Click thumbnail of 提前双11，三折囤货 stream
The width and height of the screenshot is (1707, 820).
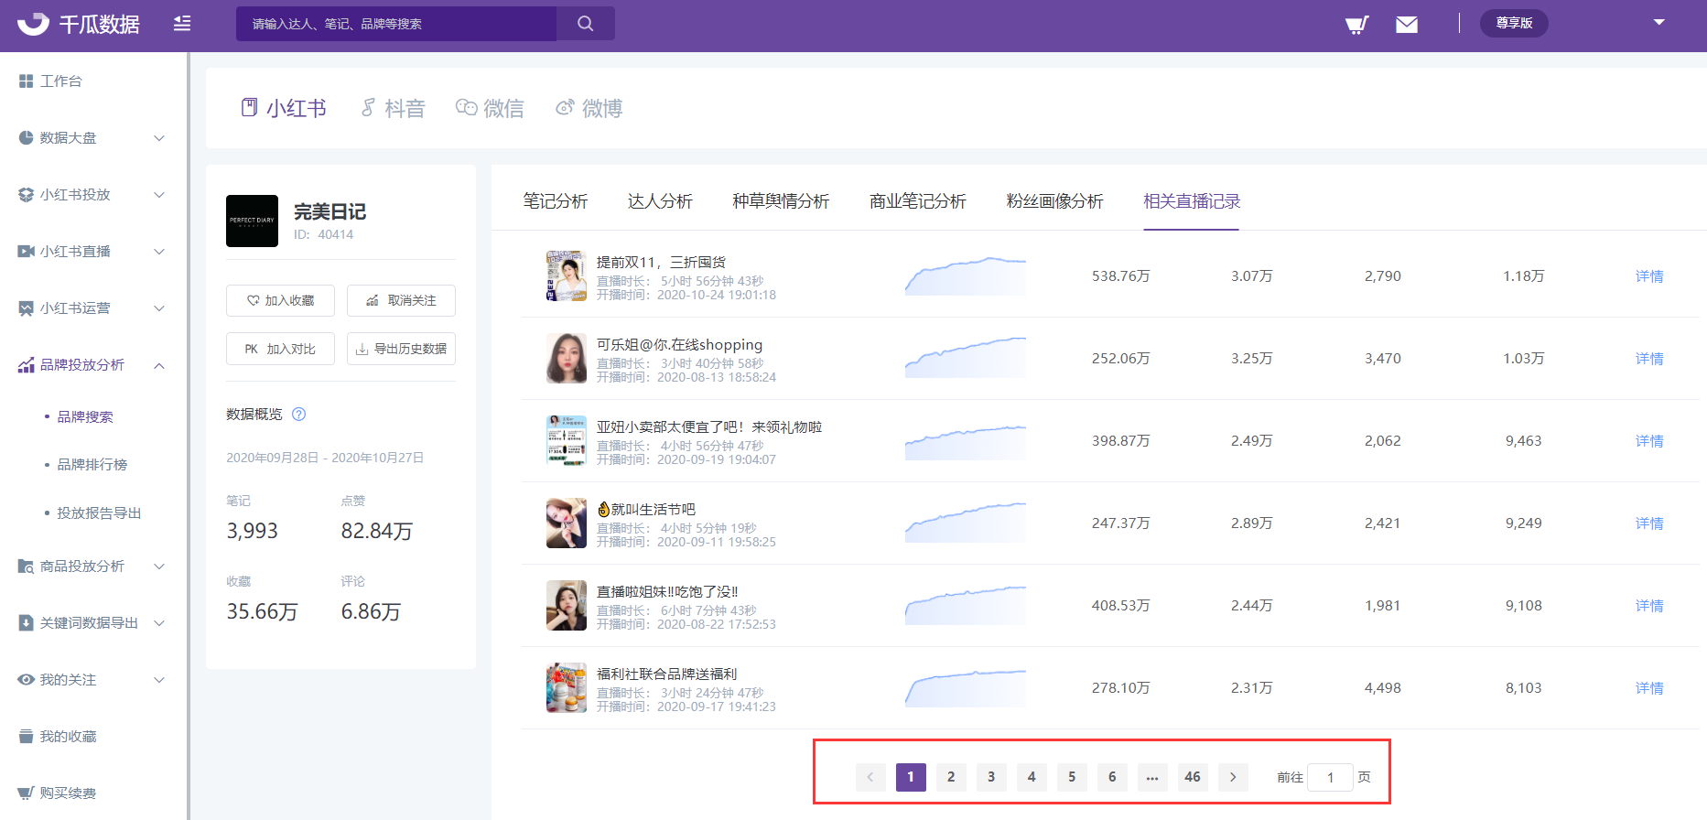tap(567, 275)
